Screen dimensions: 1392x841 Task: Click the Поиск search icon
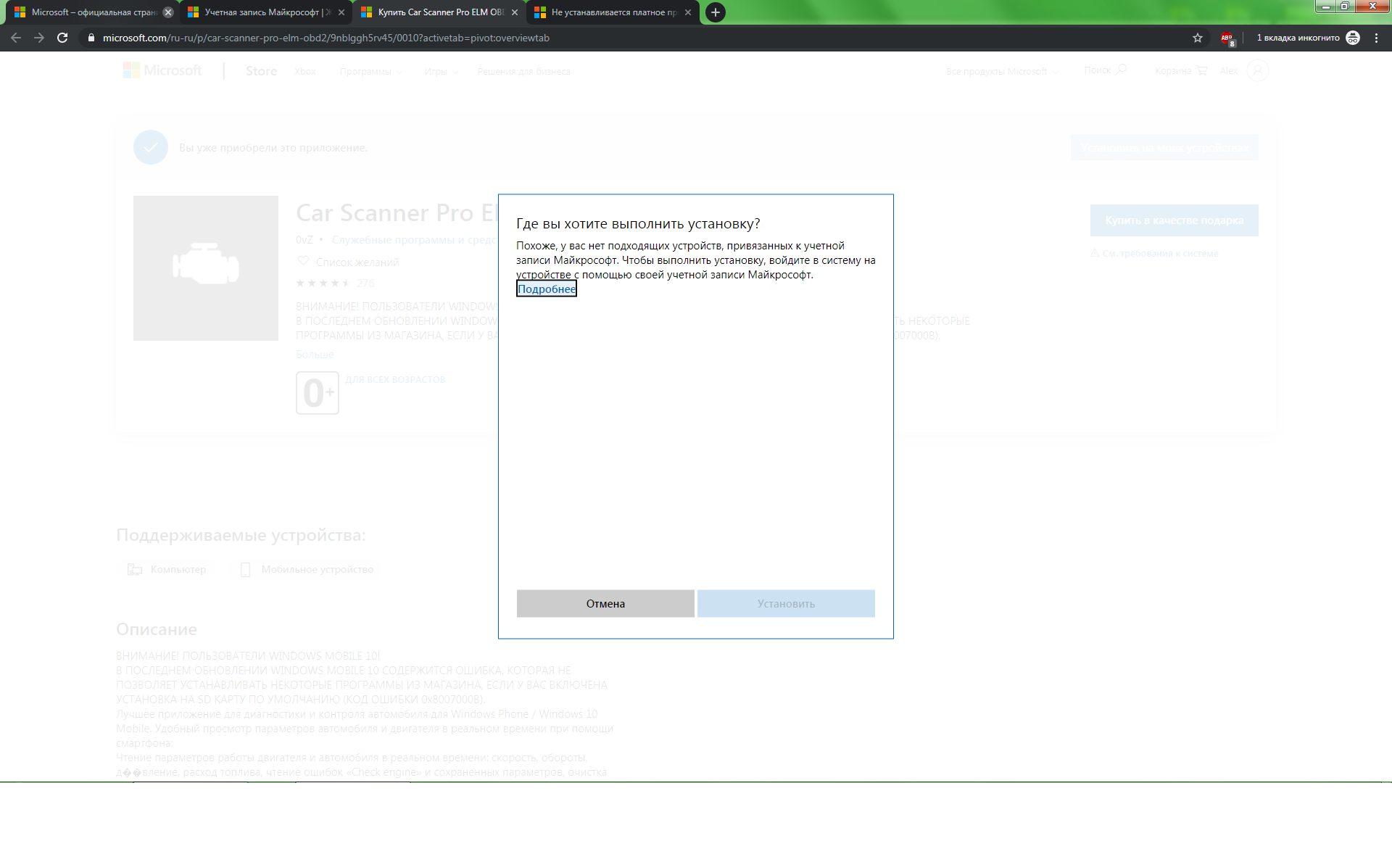point(1121,70)
